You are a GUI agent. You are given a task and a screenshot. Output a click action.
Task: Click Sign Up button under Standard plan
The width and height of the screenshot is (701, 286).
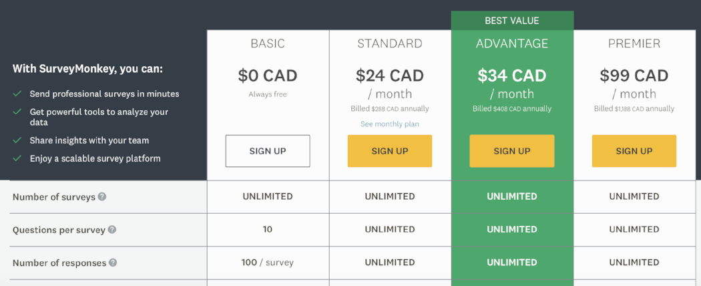[x=390, y=151]
